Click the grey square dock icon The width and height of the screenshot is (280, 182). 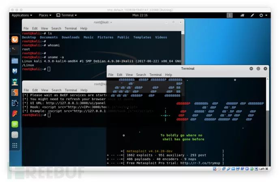tap(15, 135)
